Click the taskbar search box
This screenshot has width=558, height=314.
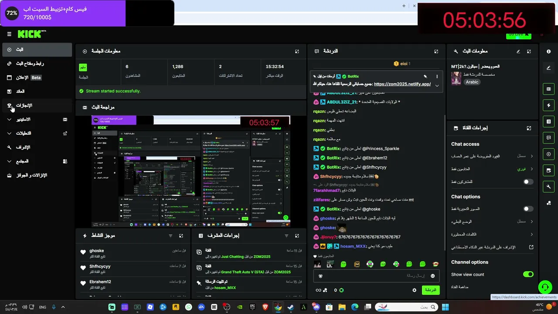[407, 307]
